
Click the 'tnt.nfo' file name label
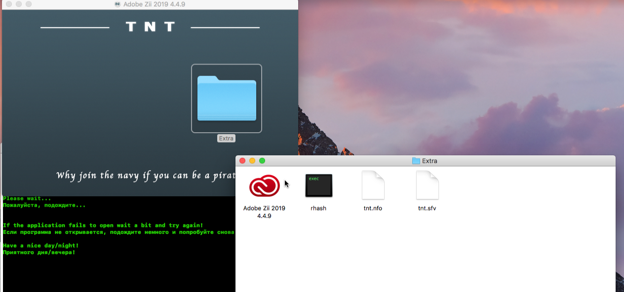tap(373, 208)
